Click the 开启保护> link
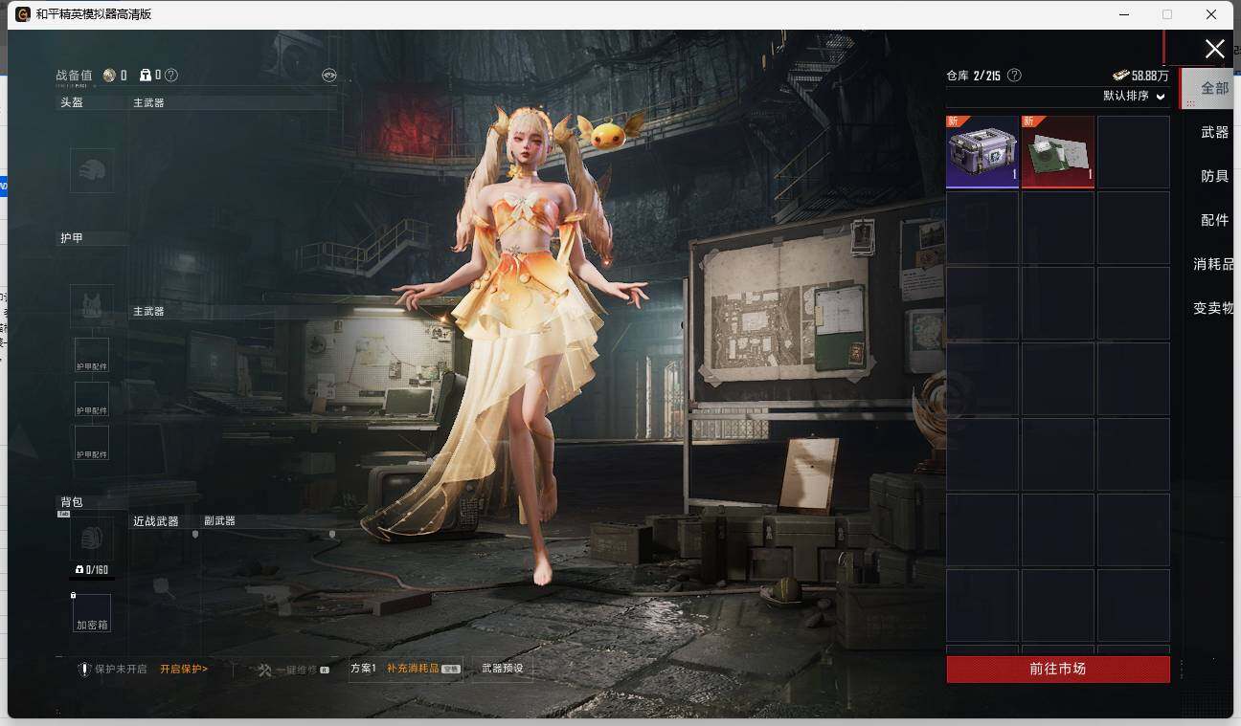1241x726 pixels. (184, 669)
